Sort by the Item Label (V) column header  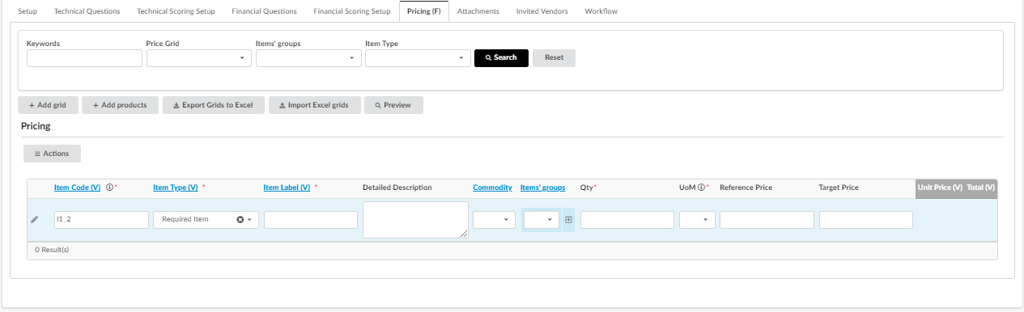pyautogui.click(x=287, y=188)
